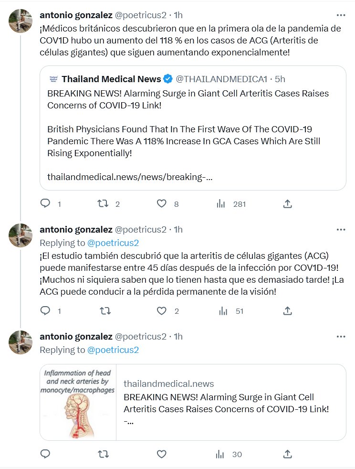The image size is (355, 469).
Task: Open more options menu on first tweet
Action: tap(341, 15)
